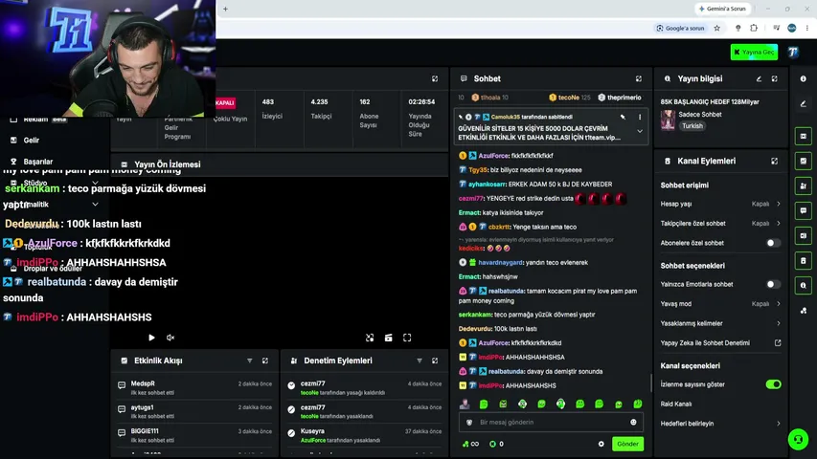Click the Gemini'a Sorun button
The image size is (817, 459).
tap(722, 9)
